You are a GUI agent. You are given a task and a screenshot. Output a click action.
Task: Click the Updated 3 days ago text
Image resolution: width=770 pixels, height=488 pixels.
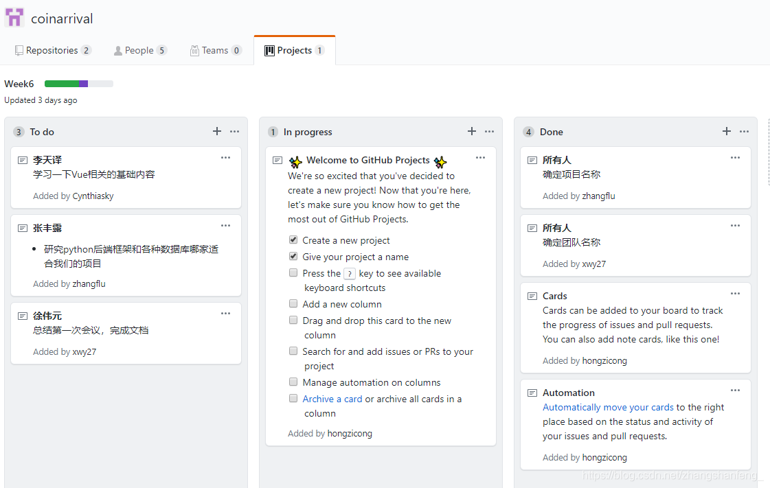(41, 100)
